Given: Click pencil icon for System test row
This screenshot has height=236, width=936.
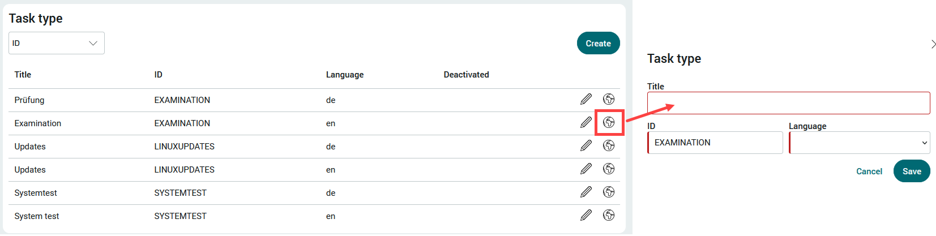Looking at the screenshot, I should point(586,216).
